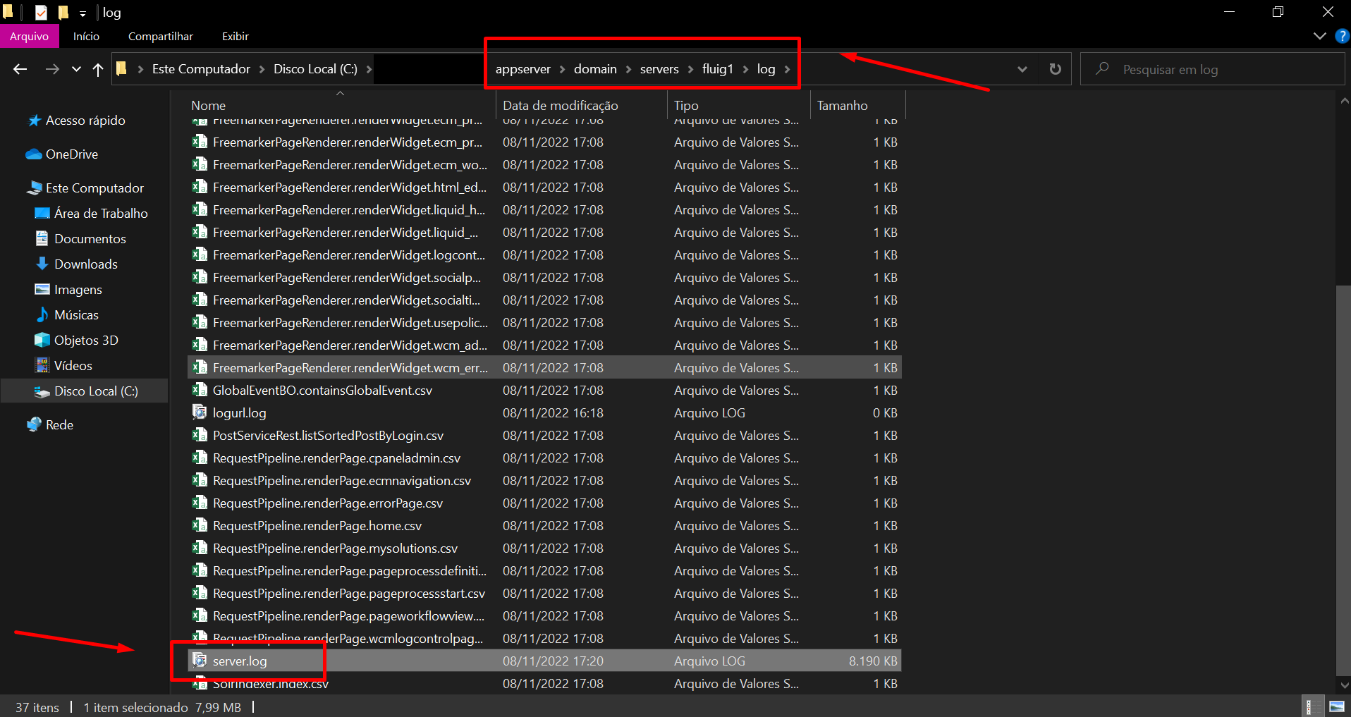The width and height of the screenshot is (1351, 717).
Task: Expand chevron after 'servers' breadcrumb
Action: (x=690, y=69)
